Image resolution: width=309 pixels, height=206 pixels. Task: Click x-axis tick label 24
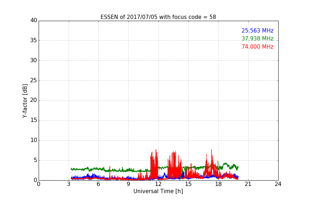click(278, 184)
